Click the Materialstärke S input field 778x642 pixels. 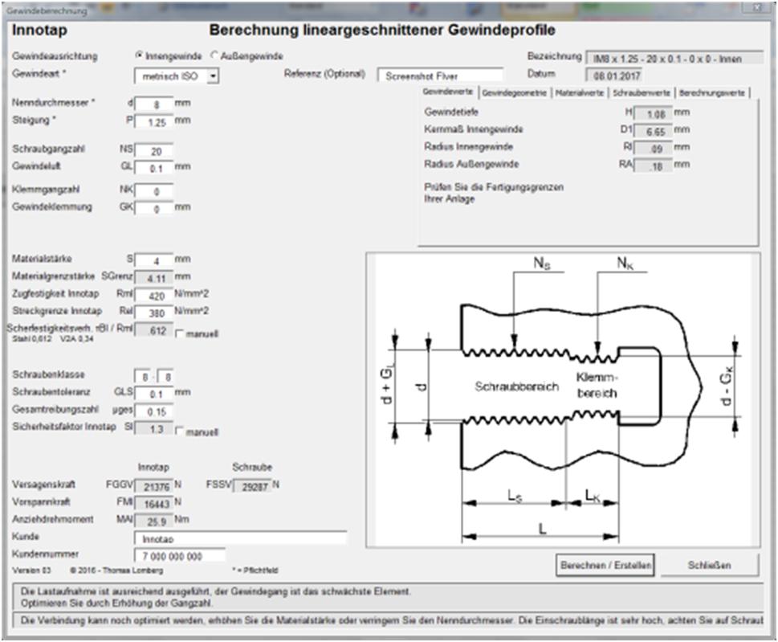[153, 260]
